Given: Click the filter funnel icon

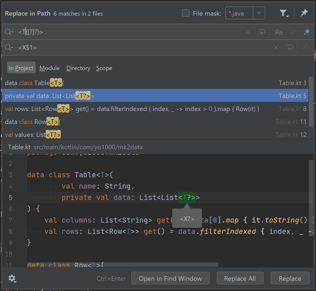Looking at the screenshot, I should pos(283,13).
